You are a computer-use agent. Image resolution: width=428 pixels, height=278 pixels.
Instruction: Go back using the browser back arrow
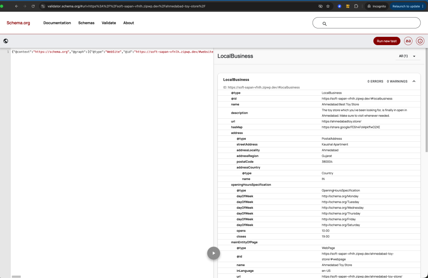[16, 6]
